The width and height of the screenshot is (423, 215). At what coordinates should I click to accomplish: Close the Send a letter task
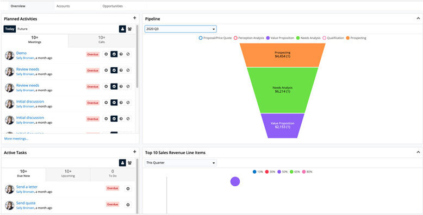[x=128, y=188]
